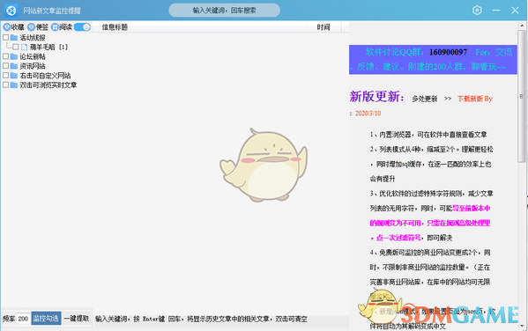528x331 pixels.
Task: Click the keyword search box in title bar
Action: tap(224, 11)
